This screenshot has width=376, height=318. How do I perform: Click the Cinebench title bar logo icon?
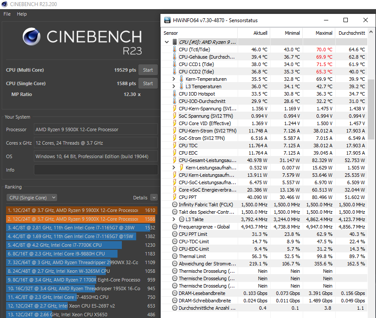point(5,4)
